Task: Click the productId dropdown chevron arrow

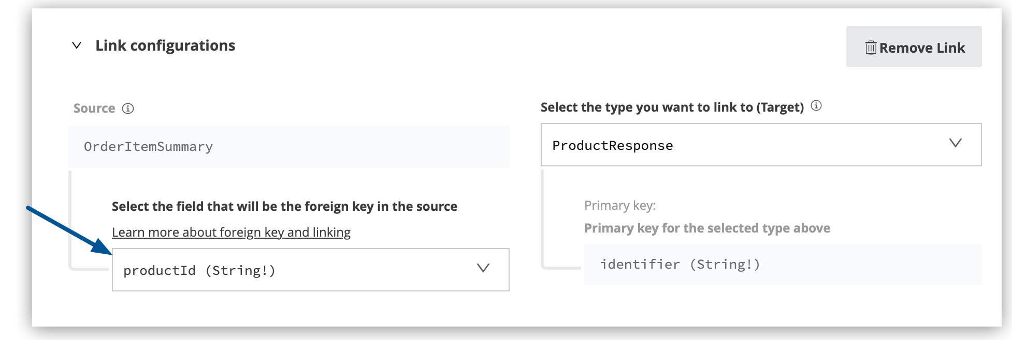Action: pyautogui.click(x=483, y=269)
